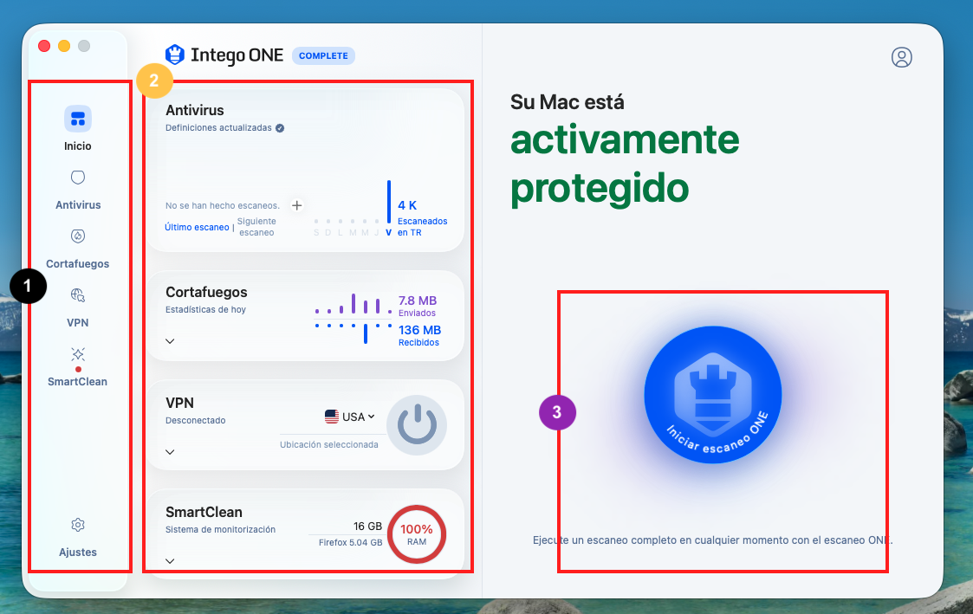The image size is (973, 614).
Task: Click the COMPLETE plan badge
Action: [x=323, y=55]
